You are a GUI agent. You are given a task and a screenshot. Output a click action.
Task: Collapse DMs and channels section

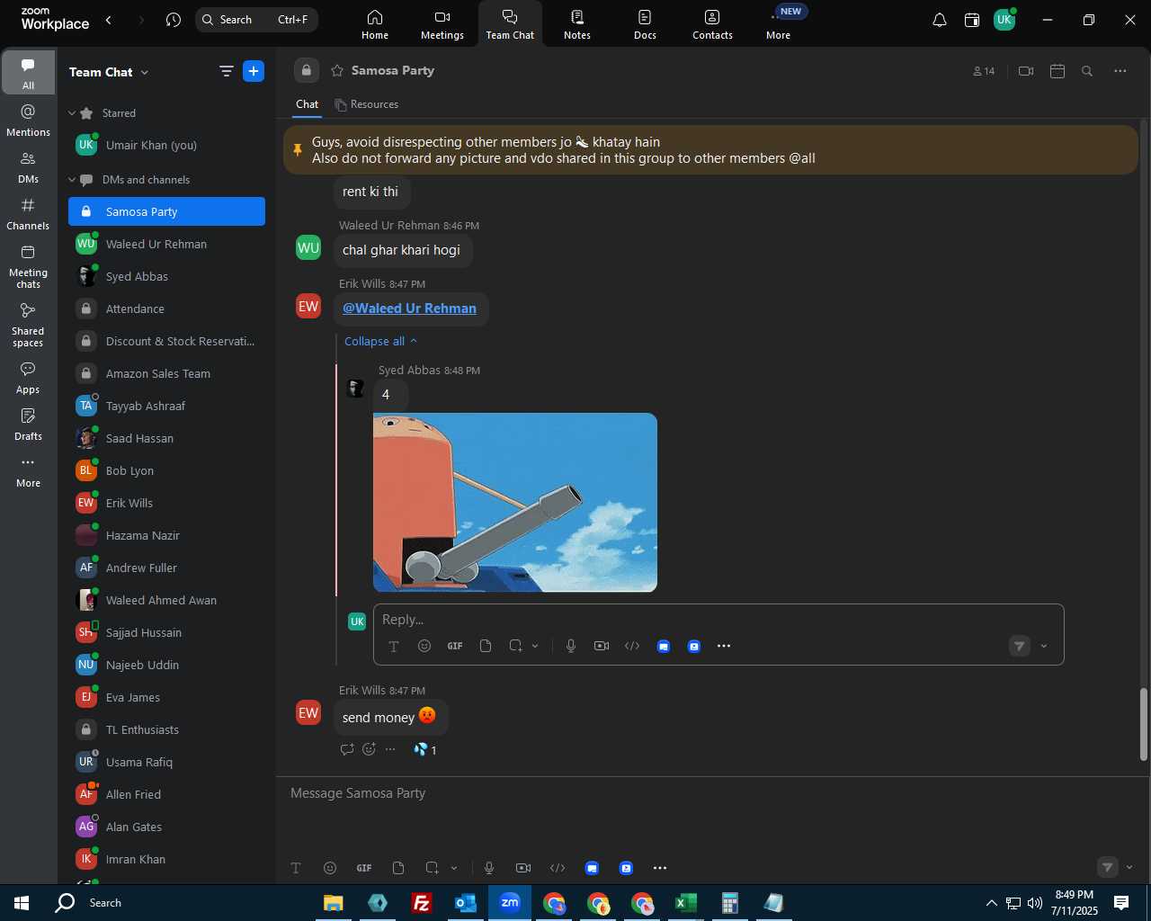click(x=73, y=180)
